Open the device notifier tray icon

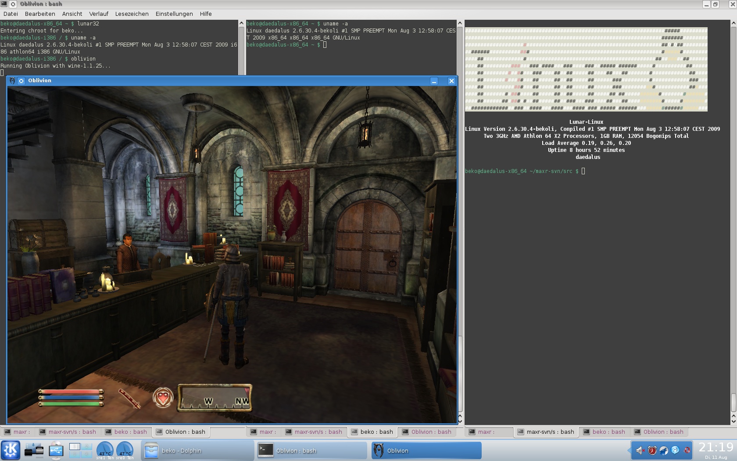(x=34, y=450)
